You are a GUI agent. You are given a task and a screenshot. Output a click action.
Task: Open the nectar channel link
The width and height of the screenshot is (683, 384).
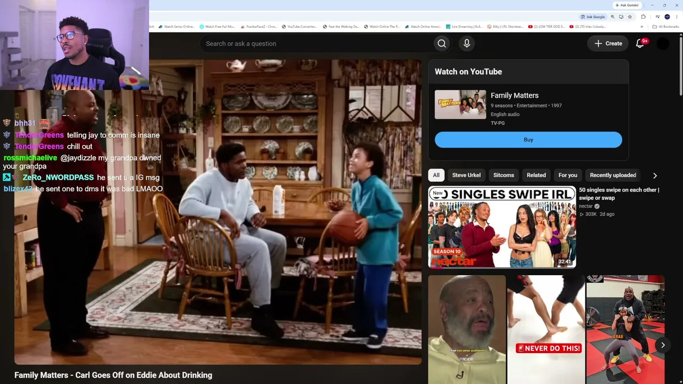pos(586,206)
